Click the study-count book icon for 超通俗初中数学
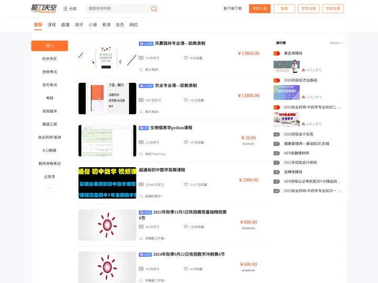The image size is (378, 283). point(141,184)
